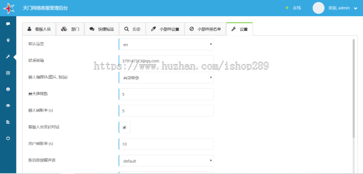Click the 用户刷新率 (s) input field
The width and height of the screenshot is (363, 174).
(166, 144)
